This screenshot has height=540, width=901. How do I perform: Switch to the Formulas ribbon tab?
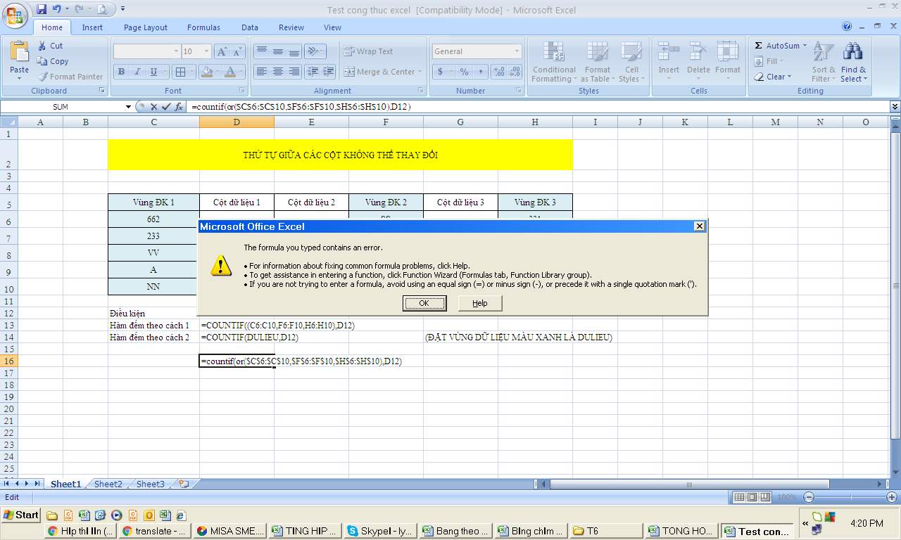click(x=203, y=27)
